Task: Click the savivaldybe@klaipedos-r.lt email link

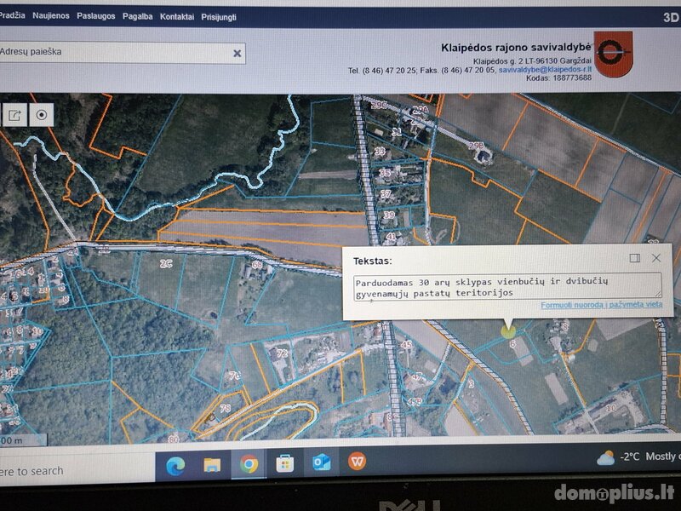Action: point(545,70)
